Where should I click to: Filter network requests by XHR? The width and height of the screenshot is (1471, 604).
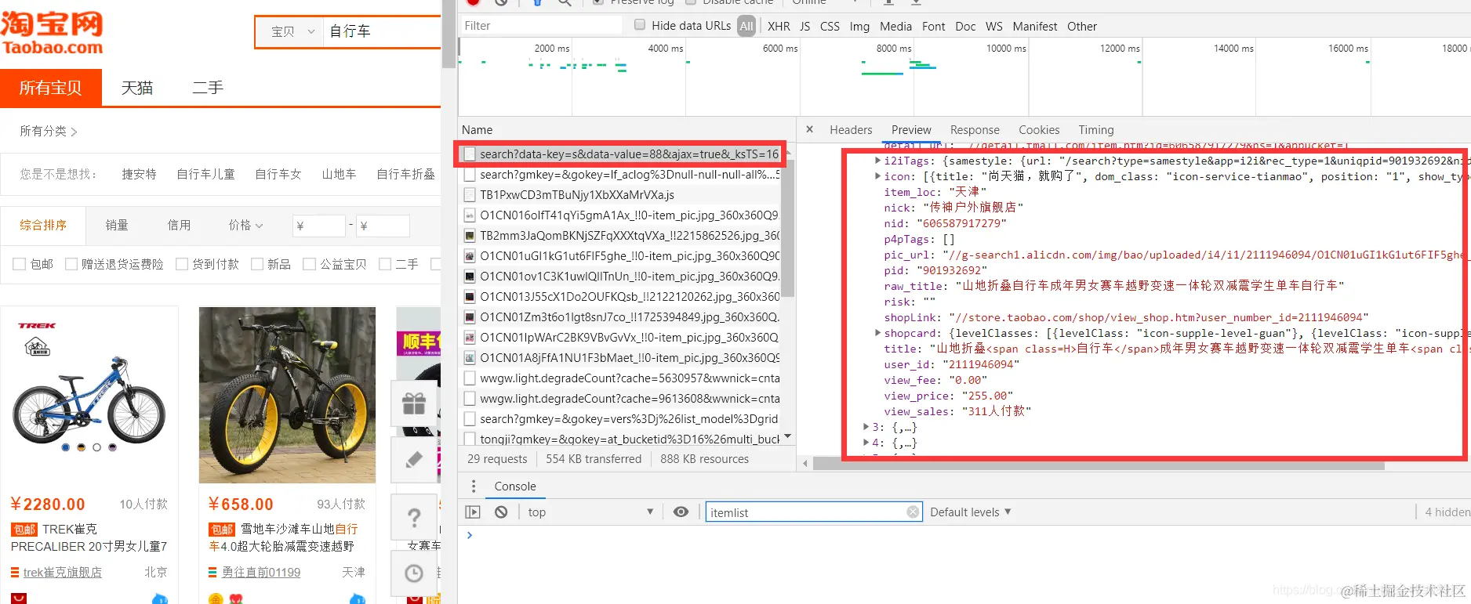pos(779,27)
